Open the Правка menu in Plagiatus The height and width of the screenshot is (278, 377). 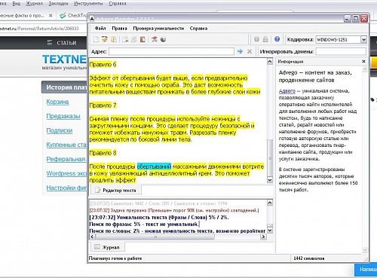coord(119,28)
